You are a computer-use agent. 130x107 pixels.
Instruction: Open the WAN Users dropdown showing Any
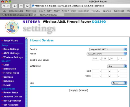[117, 66]
